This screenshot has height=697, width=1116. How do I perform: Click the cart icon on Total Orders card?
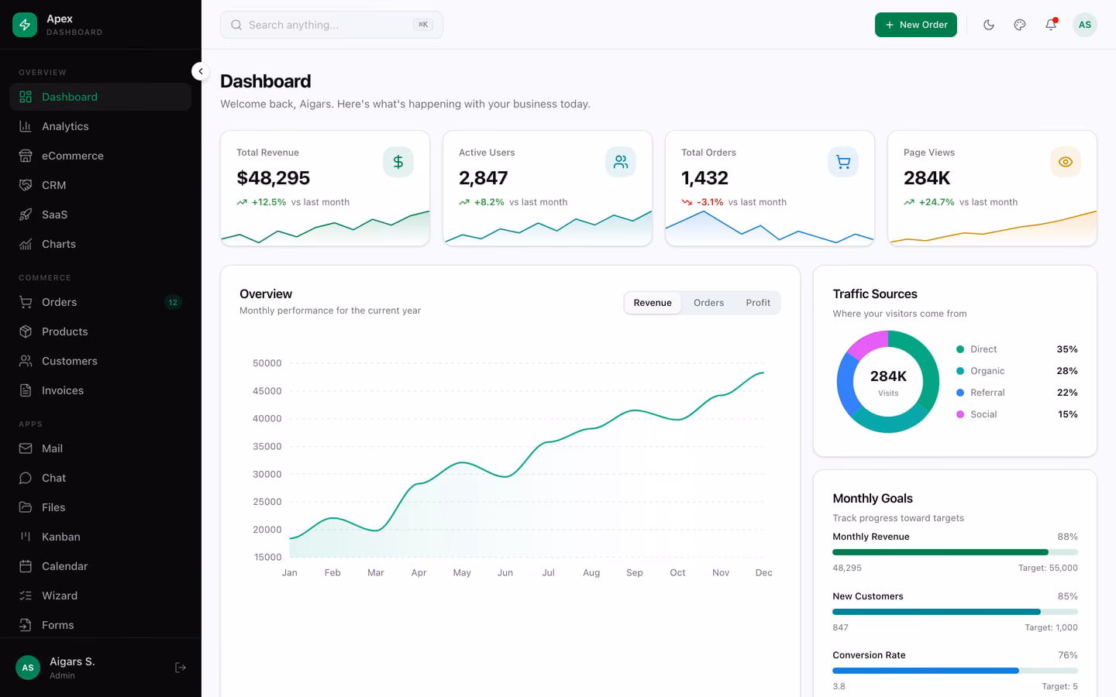click(843, 162)
